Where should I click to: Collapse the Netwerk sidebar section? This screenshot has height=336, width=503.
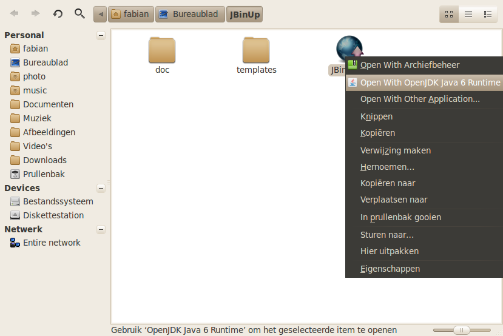tap(101, 229)
